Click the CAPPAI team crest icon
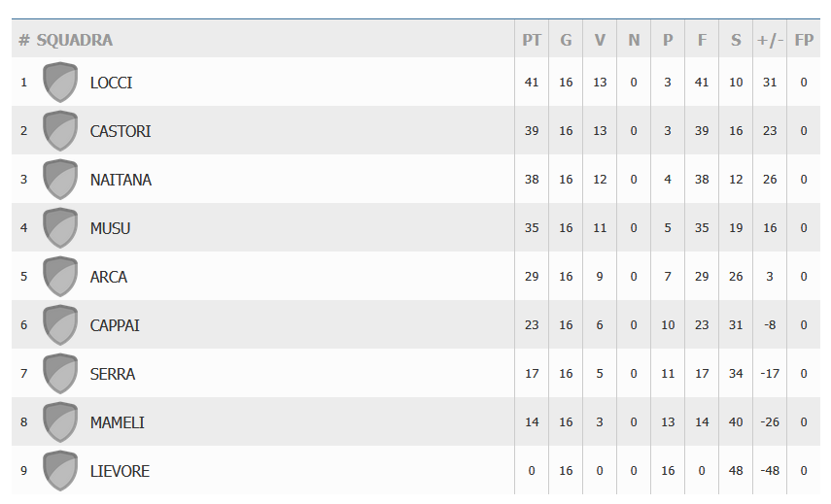Viewport: 831px width, 504px height. (x=60, y=325)
